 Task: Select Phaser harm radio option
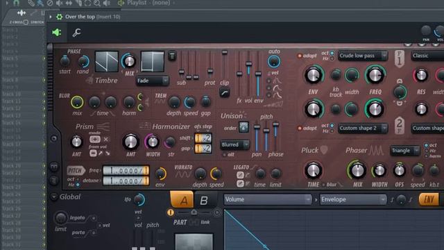click(426, 156)
